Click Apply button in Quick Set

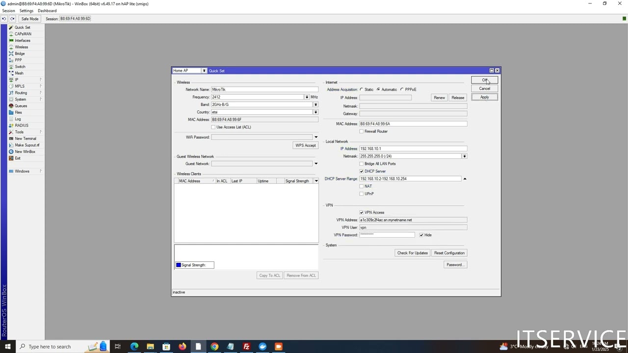point(484,97)
